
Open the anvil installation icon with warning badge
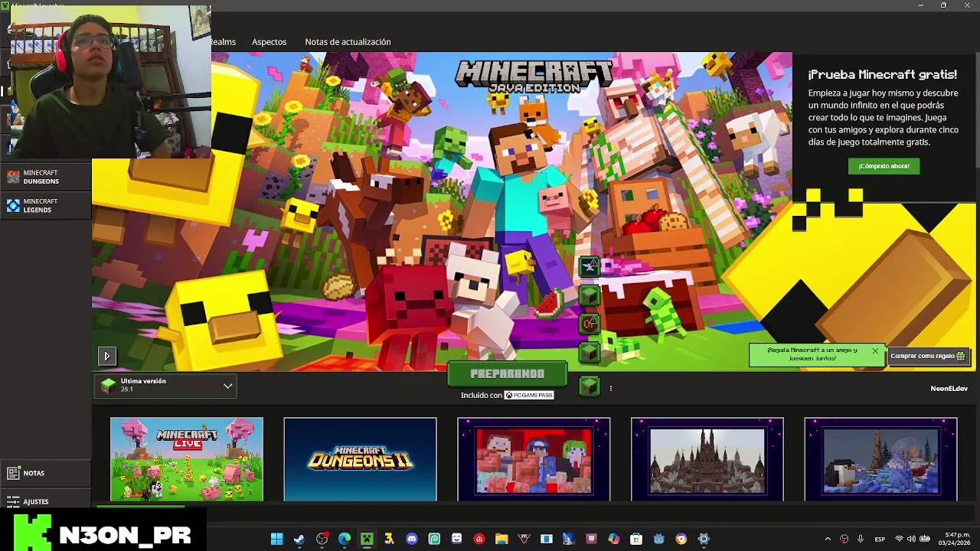pyautogui.click(x=589, y=266)
